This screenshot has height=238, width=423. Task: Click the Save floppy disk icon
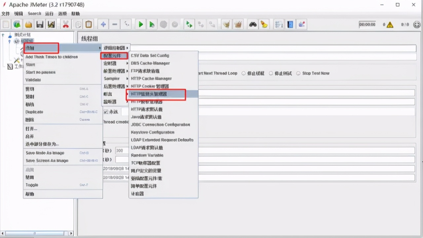pyautogui.click(x=40, y=24)
